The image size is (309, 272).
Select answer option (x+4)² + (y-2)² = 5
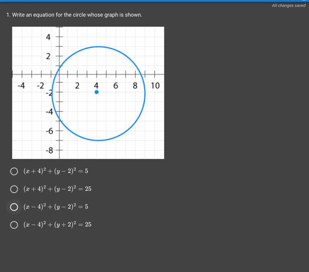coord(14,171)
